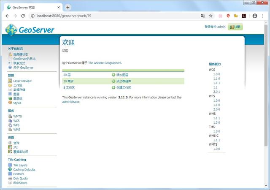Click the Tile Layers grid icon

pyautogui.click(x=10, y=165)
